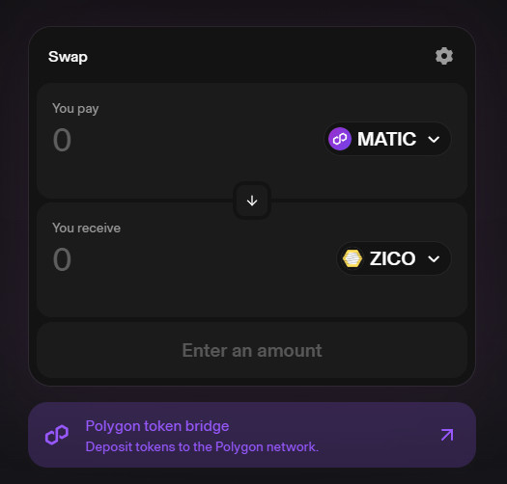Click the external link arrow on bridge banner
Image resolution: width=507 pixels, height=484 pixels.
tap(447, 435)
